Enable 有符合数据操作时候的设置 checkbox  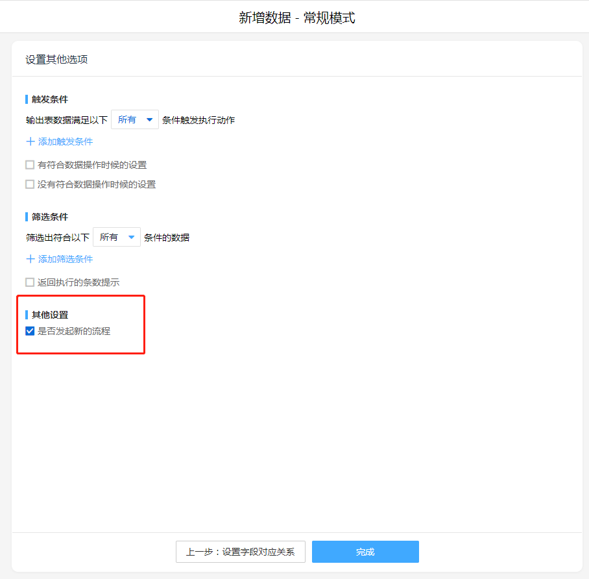pos(30,165)
